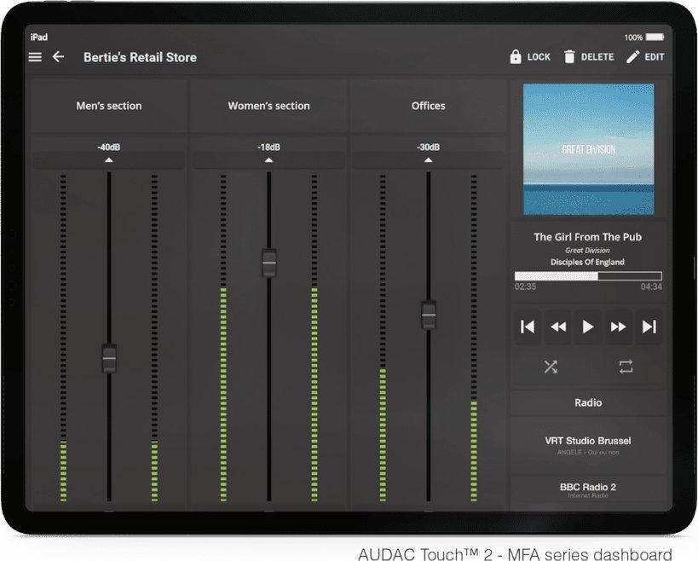Viewport: 698px width, 561px height.
Task: Click the Lock padlock icon
Action: [516, 57]
